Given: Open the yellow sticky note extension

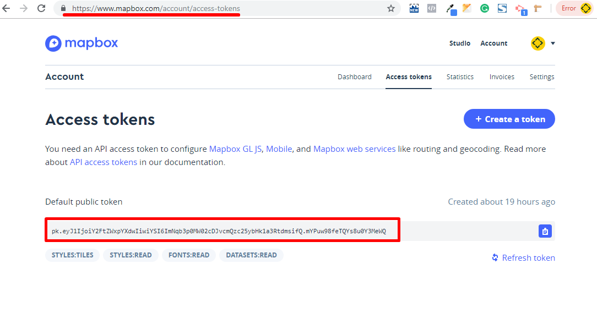Looking at the screenshot, I should (x=467, y=8).
